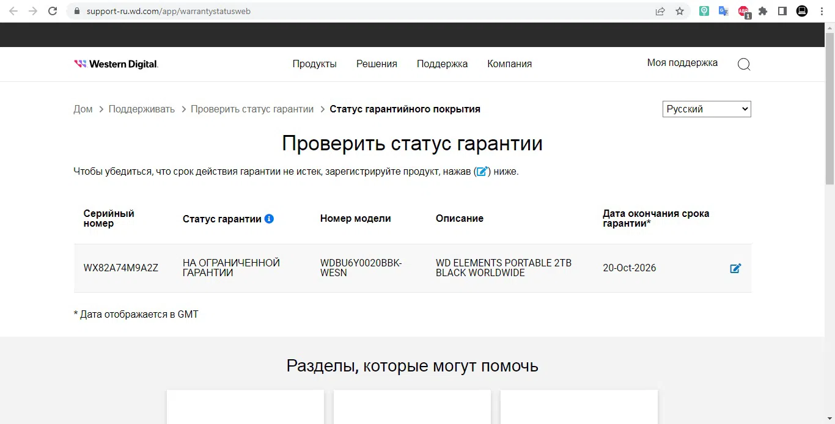This screenshot has height=424, width=835.
Task: Open the ABP adblock extension icon
Action: (x=743, y=12)
